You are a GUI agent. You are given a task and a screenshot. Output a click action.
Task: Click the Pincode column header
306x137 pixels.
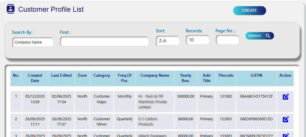pyautogui.click(x=226, y=76)
